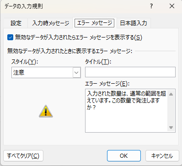Click the error message scroll up arrow
Screen dimensions: 182x166
point(171,94)
